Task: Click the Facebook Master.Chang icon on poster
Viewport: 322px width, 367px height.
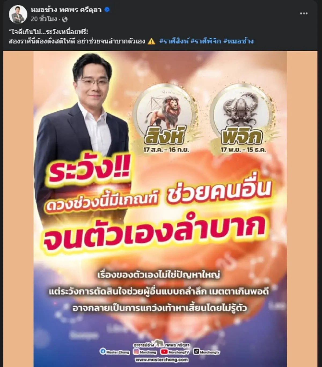Action: pos(103,352)
